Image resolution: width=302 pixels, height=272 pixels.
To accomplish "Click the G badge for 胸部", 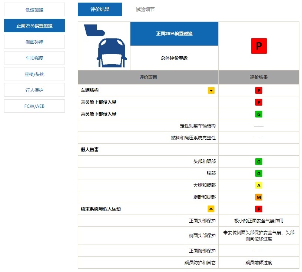I will [259, 173].
